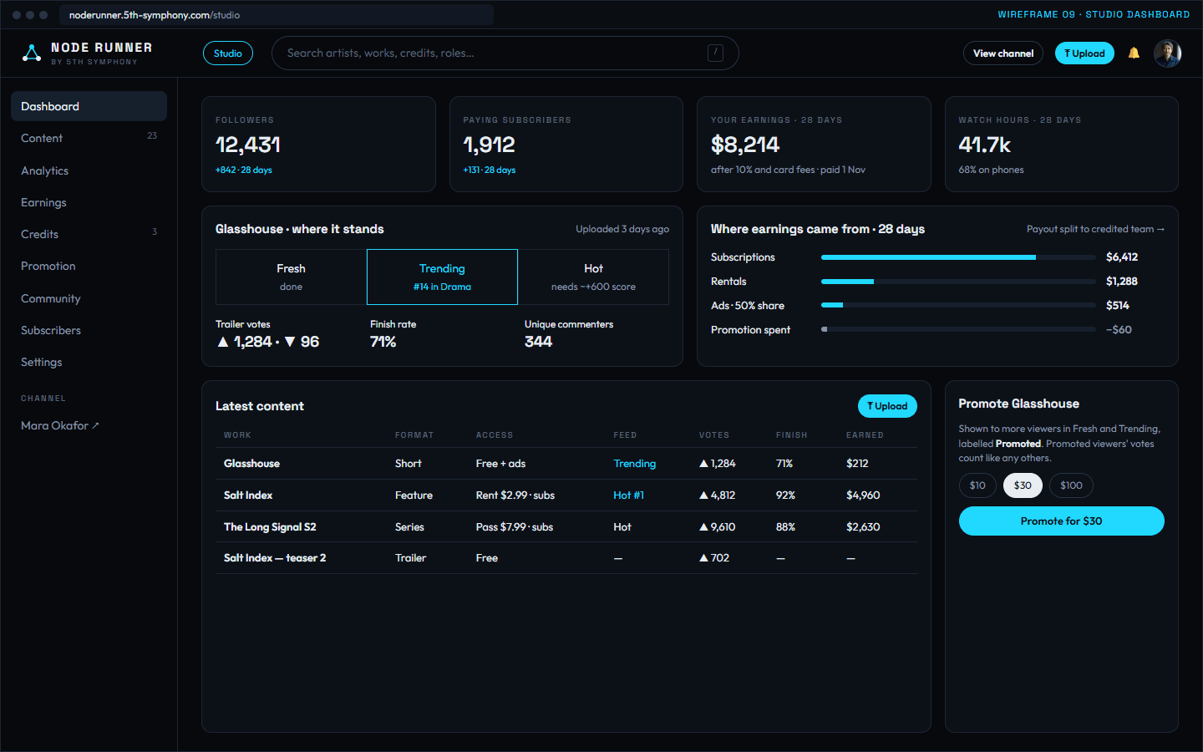Focus the search artists and works field
The image size is (1203, 752).
point(505,53)
